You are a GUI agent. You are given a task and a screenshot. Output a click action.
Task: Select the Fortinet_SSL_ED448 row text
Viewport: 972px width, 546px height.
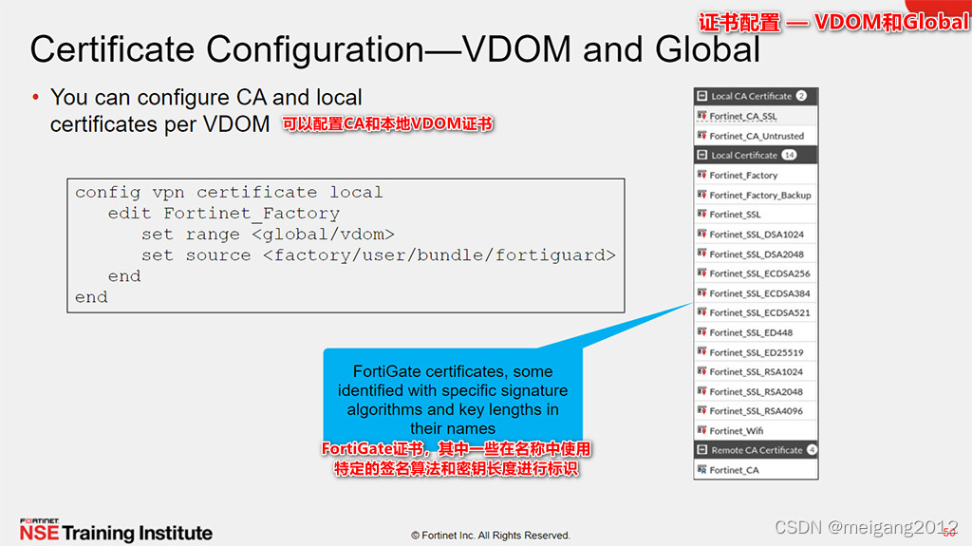pyautogui.click(x=752, y=332)
